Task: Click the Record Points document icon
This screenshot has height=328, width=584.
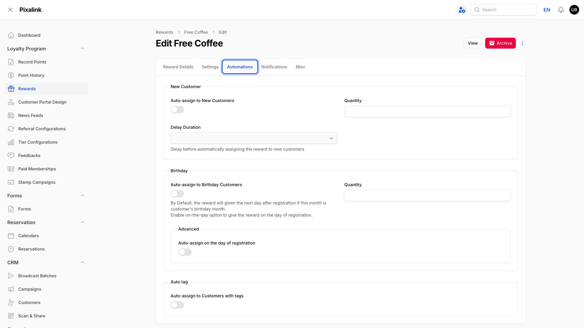Action: pyautogui.click(x=11, y=62)
